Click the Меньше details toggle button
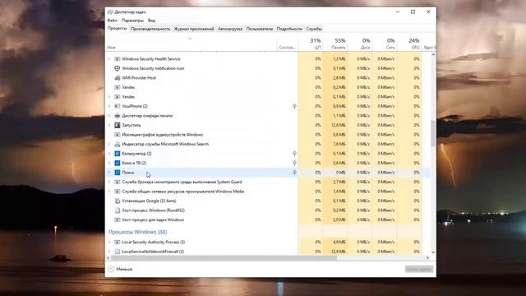The image size is (526, 296). (x=121, y=269)
